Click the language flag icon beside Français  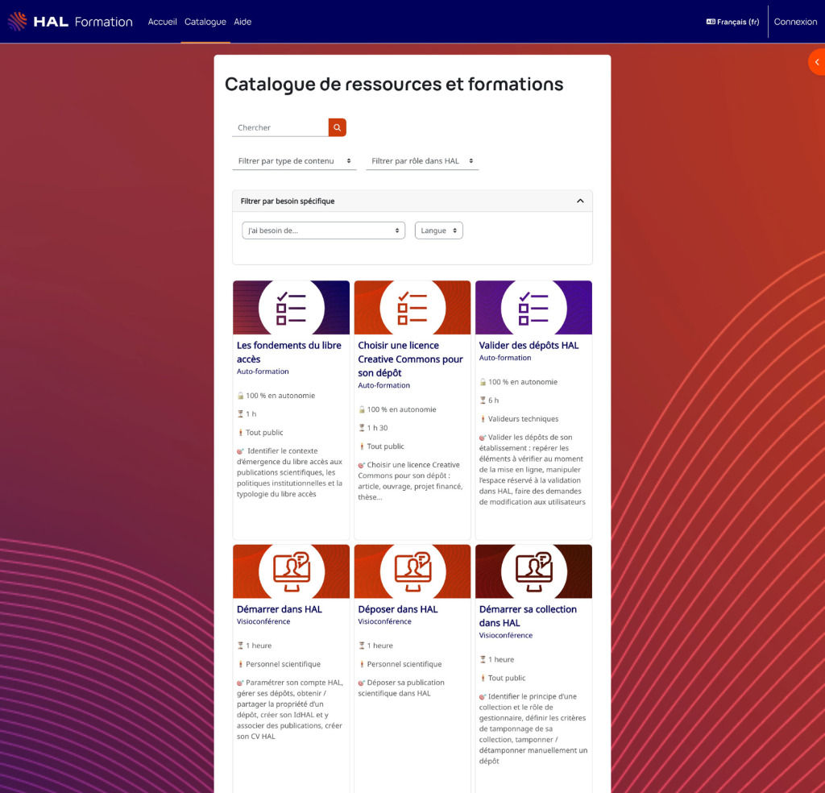[x=711, y=22]
